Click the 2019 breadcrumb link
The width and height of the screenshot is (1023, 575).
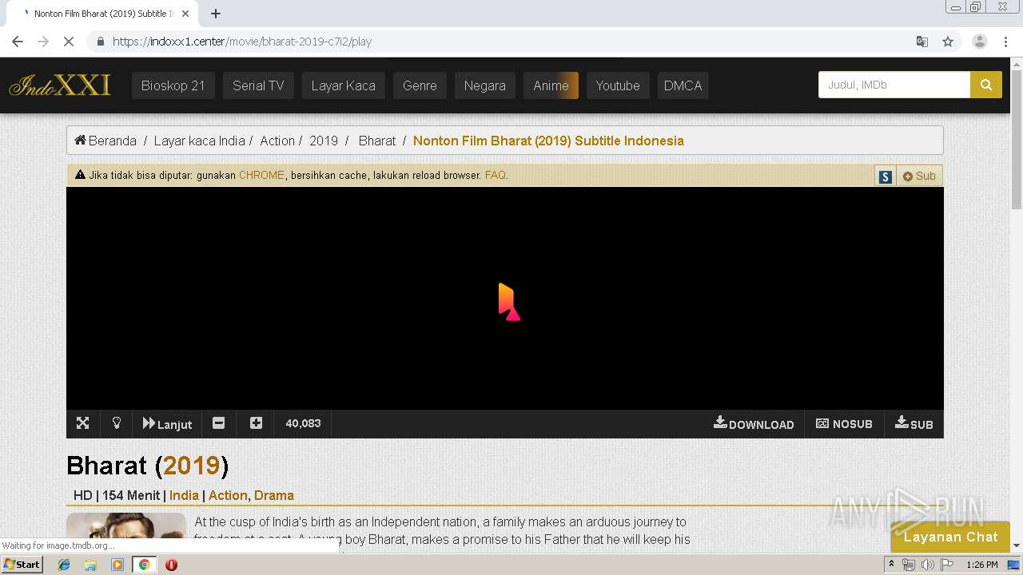[324, 141]
